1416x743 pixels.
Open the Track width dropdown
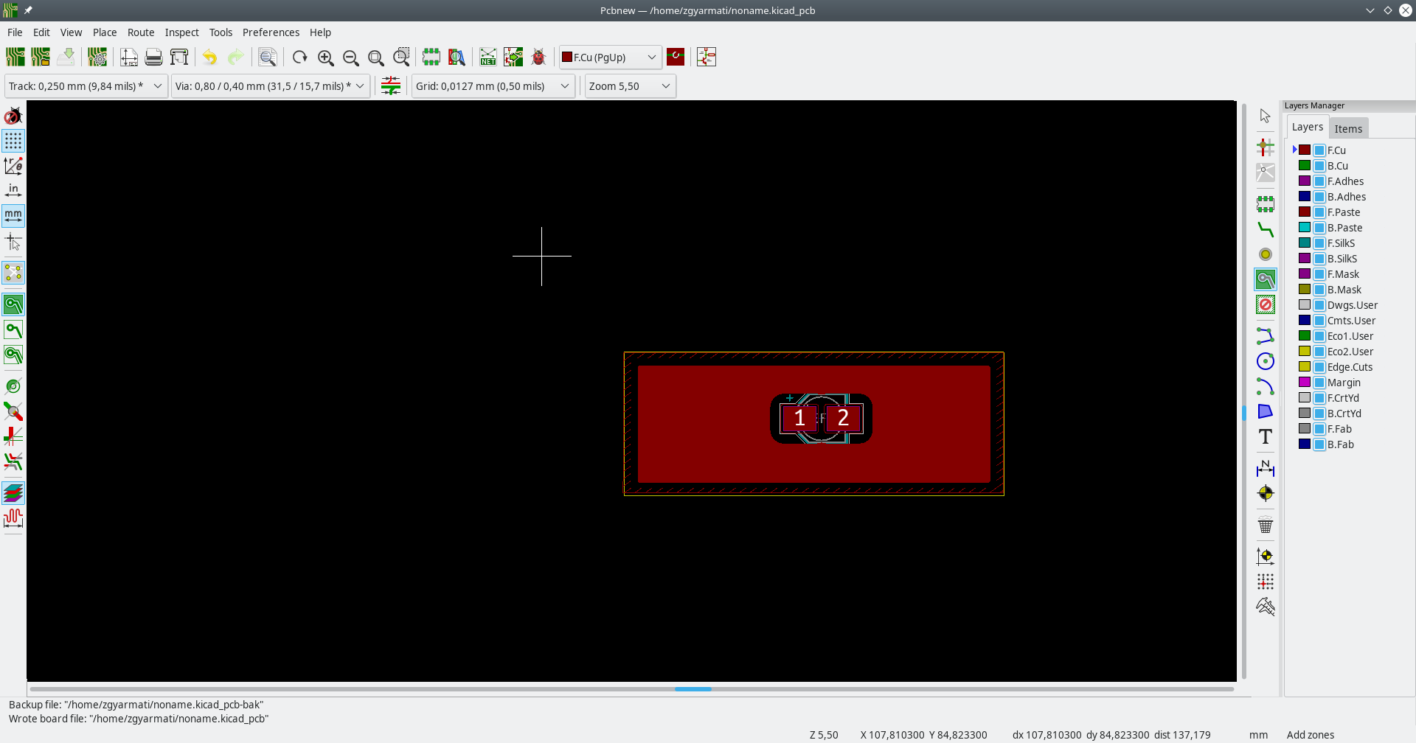(86, 86)
